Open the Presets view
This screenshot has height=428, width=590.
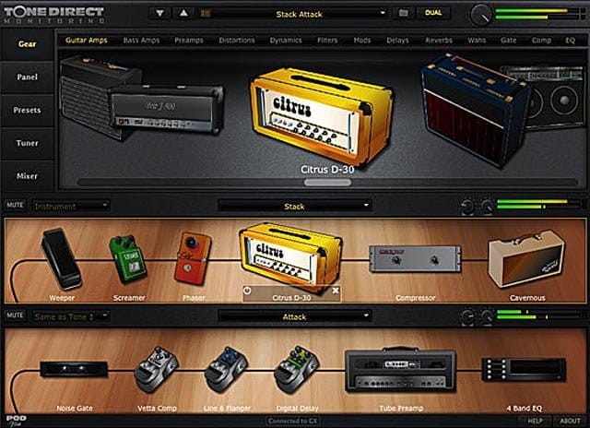pos(27,111)
